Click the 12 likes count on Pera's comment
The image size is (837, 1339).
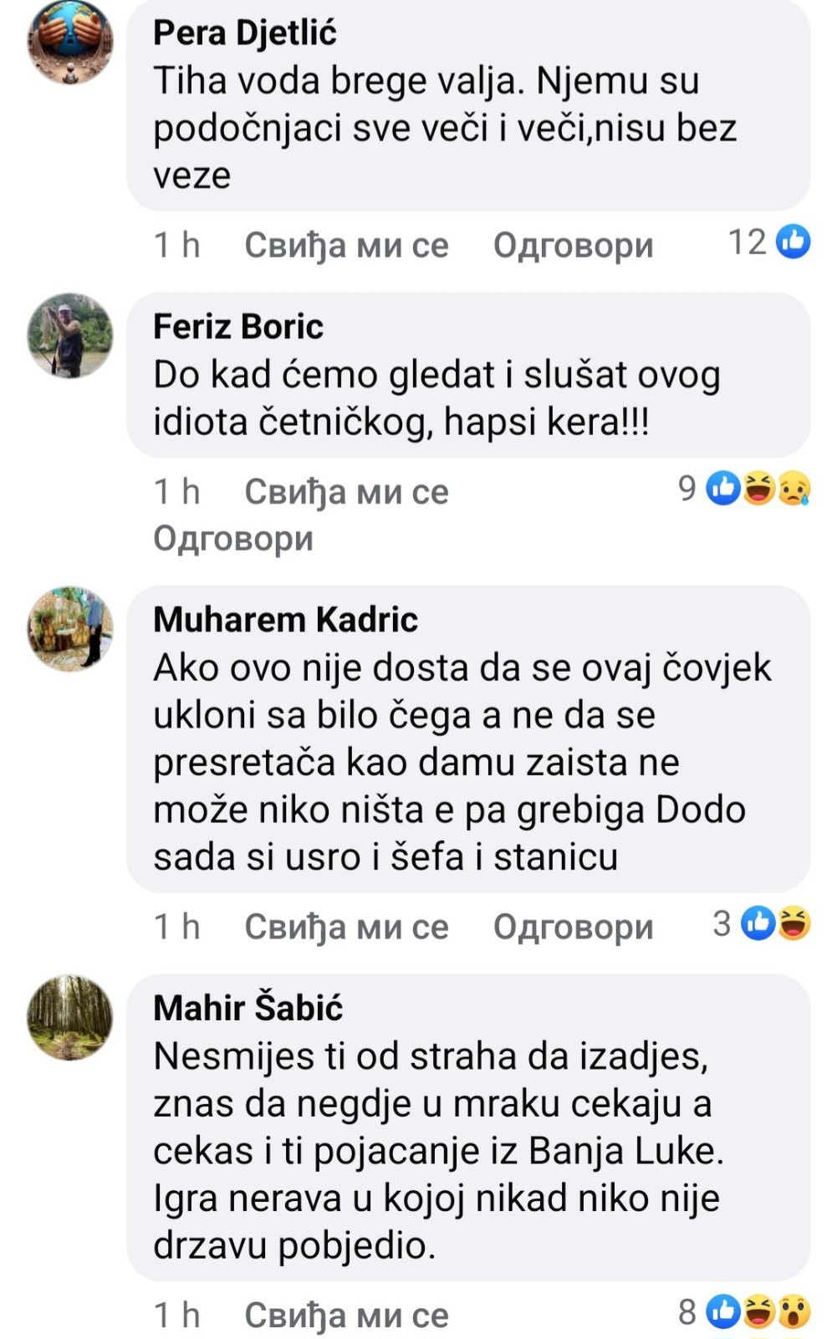(x=748, y=243)
